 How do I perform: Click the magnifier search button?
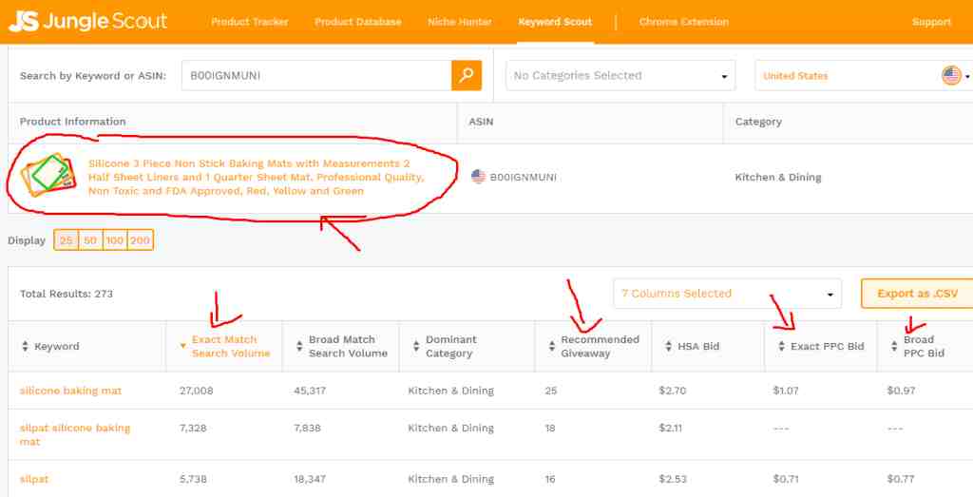pyautogui.click(x=466, y=76)
